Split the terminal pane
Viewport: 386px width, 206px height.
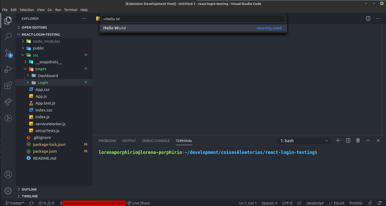click(348, 140)
